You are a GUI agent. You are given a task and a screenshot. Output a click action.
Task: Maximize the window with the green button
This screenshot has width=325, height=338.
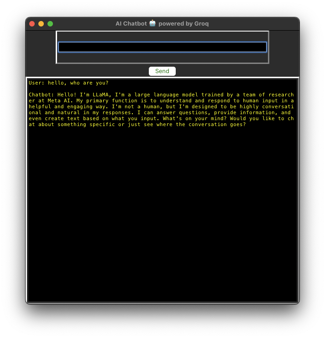coord(50,24)
